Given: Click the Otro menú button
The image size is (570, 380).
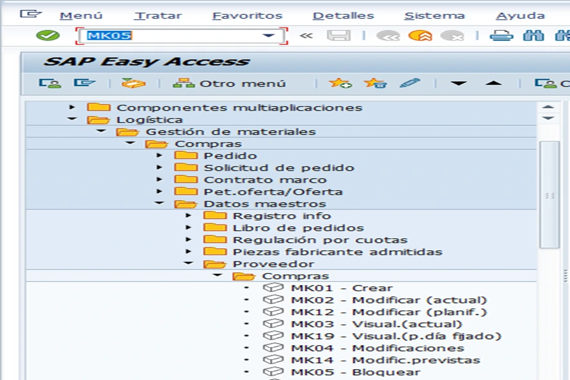Looking at the screenshot, I should (x=229, y=84).
